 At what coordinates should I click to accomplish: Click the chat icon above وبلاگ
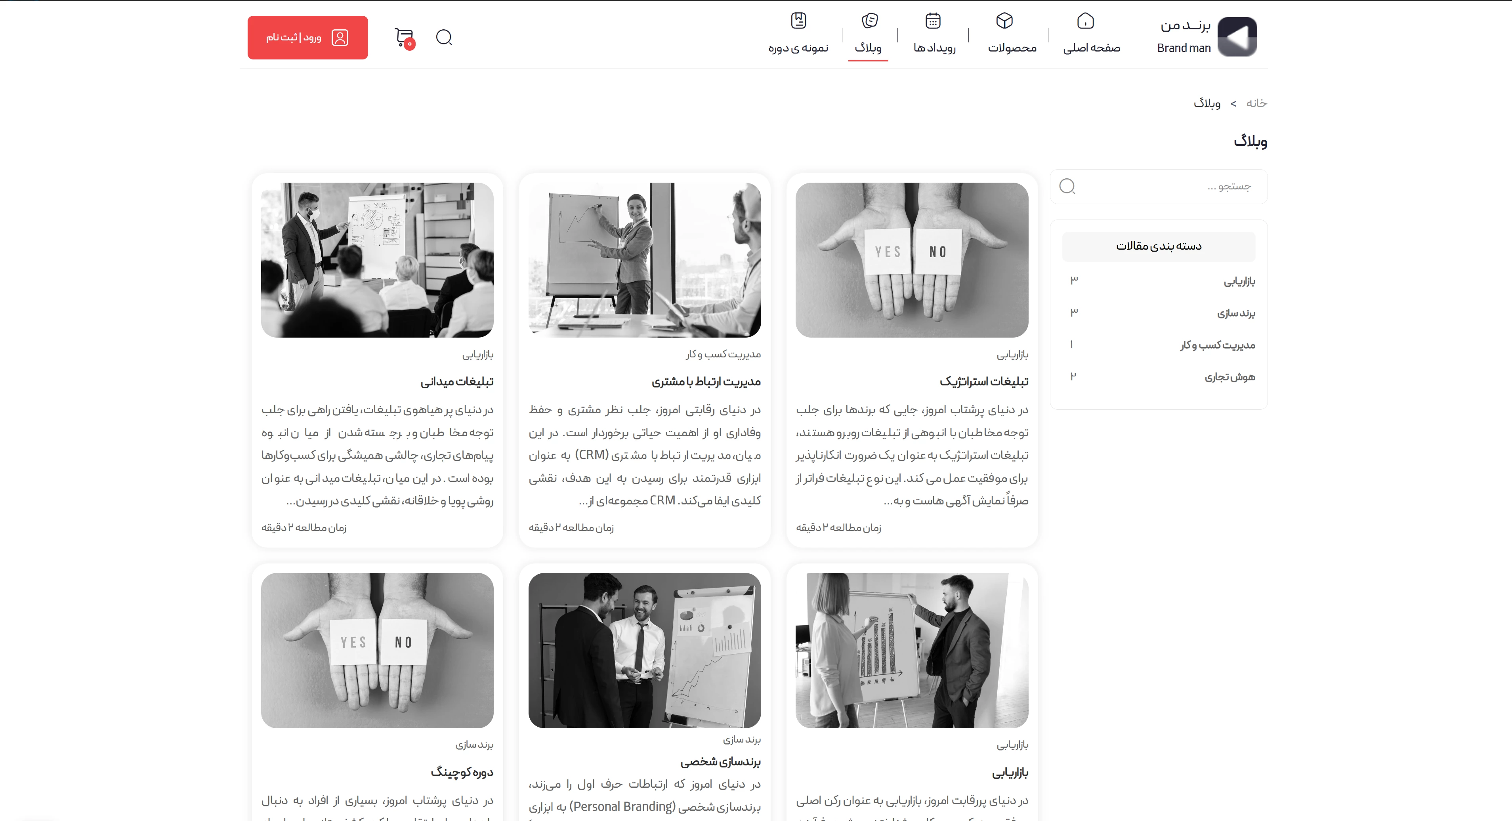pos(869,21)
